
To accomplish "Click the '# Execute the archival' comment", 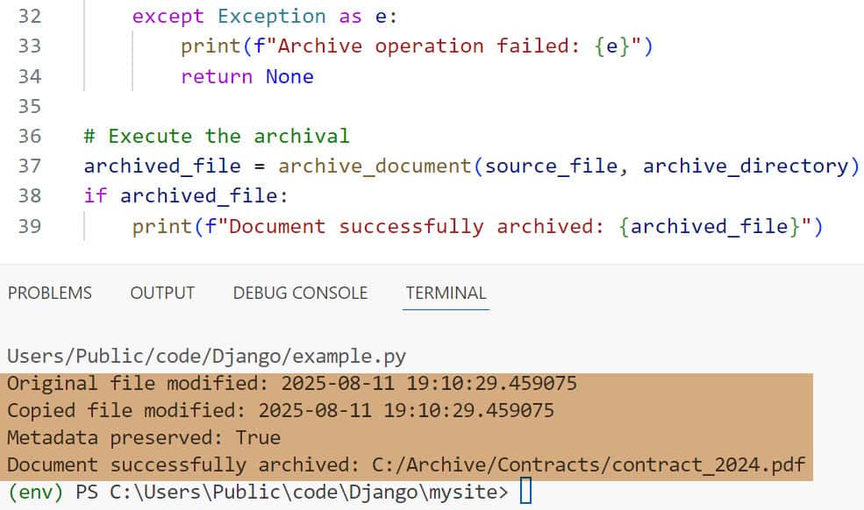I will pos(216,136).
